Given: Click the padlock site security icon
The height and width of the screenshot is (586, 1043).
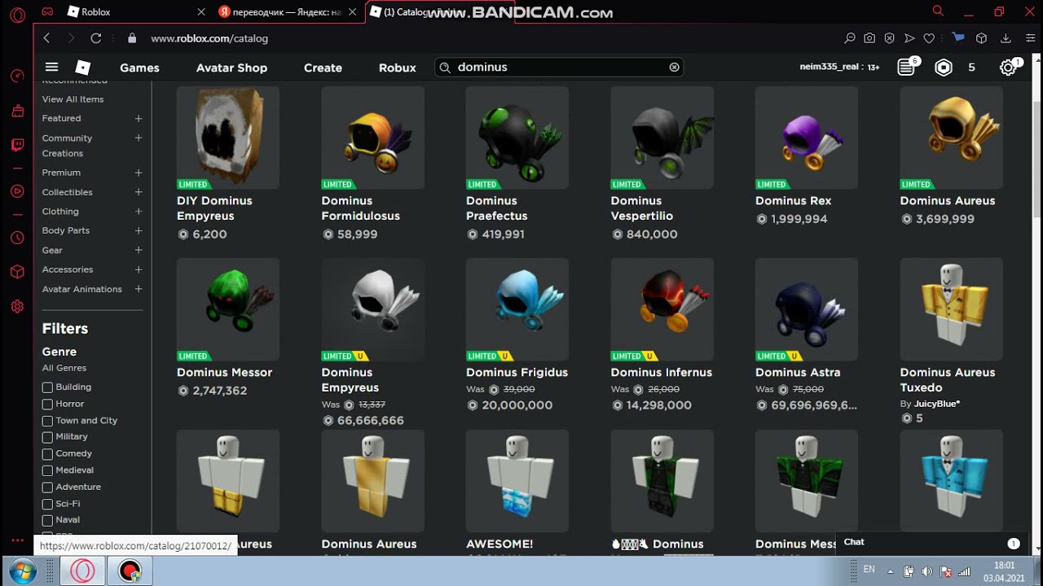Looking at the screenshot, I should (132, 38).
